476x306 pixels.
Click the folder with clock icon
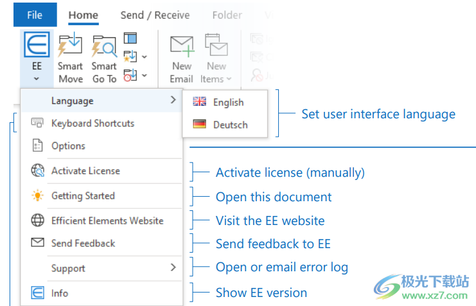(x=130, y=75)
